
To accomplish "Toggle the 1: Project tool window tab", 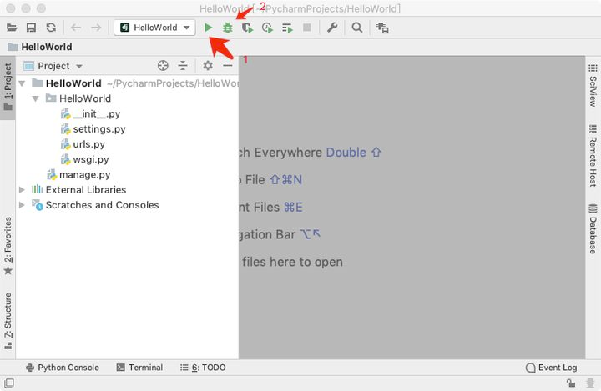I will click(8, 88).
